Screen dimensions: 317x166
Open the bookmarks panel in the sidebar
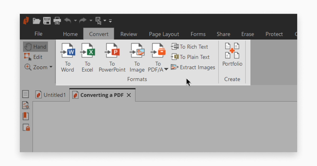[x=26, y=116]
